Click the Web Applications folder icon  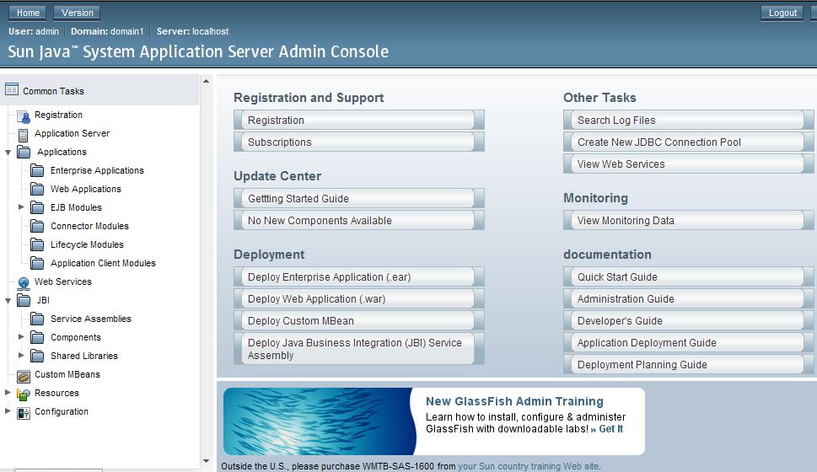point(37,189)
